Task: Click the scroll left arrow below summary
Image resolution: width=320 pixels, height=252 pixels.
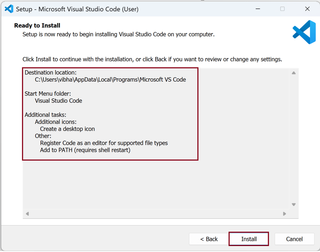Action: [27, 214]
